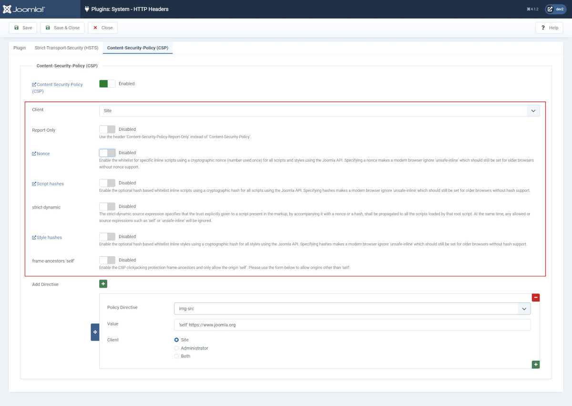The width and height of the screenshot is (572, 406).
Task: Select the Administrator client radio button
Action: [176, 348]
